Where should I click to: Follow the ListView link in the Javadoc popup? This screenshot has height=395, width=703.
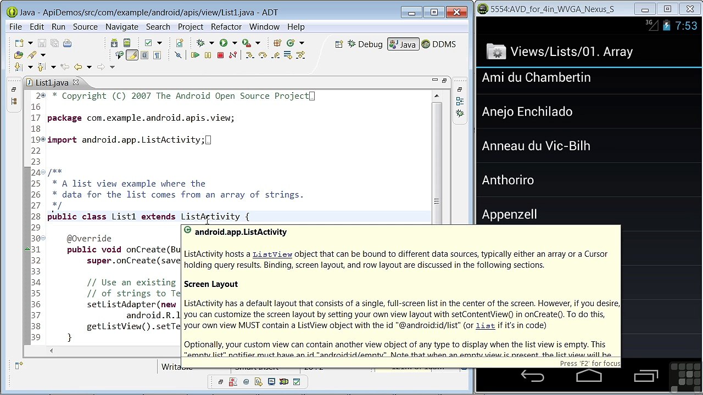tap(272, 255)
